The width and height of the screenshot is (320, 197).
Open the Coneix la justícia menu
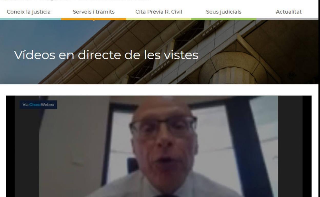(x=29, y=12)
